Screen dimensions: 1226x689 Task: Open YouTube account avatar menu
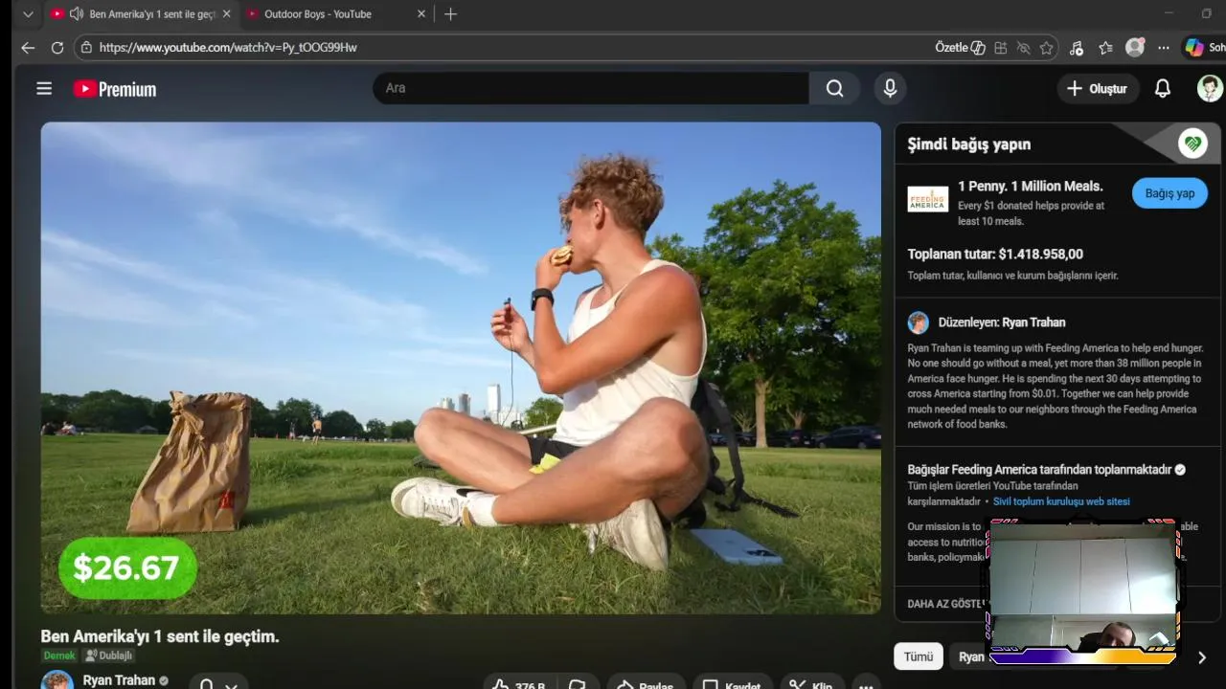[x=1211, y=88]
